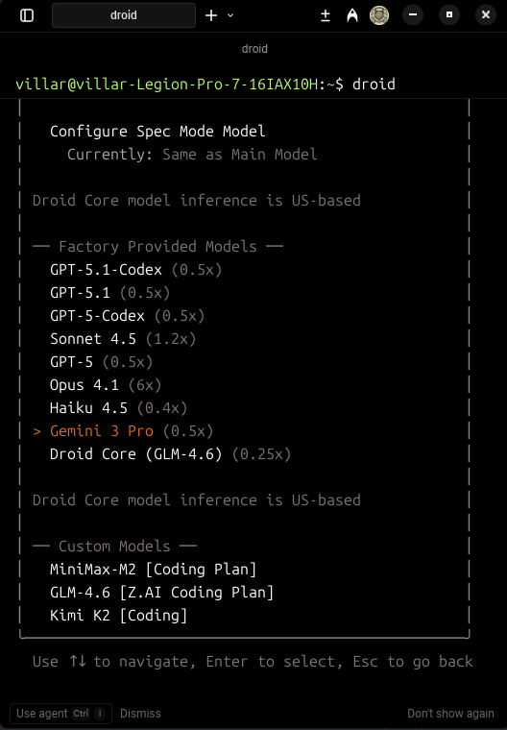Viewport: 507px width, 730px height.
Task: Click the Configure Spec Mode Model heading
Action: [157, 132]
